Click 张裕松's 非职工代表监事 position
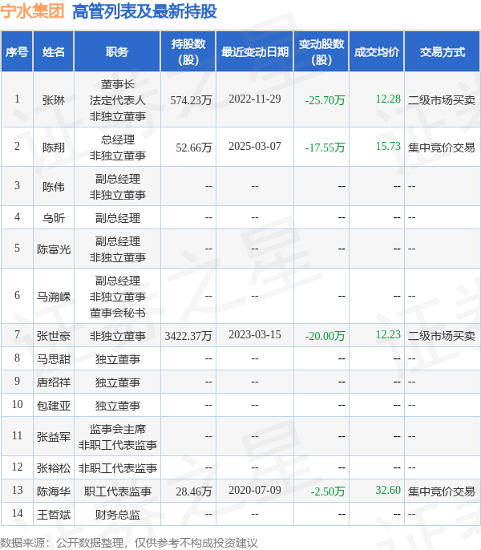This screenshot has height=550, width=481. click(118, 468)
